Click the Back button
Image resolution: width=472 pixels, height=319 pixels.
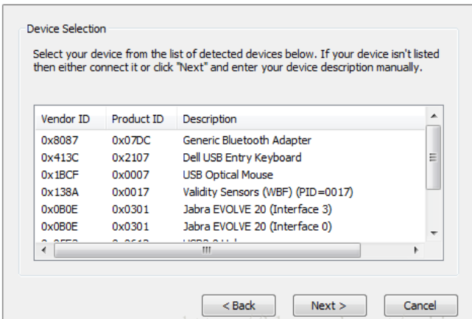239,305
